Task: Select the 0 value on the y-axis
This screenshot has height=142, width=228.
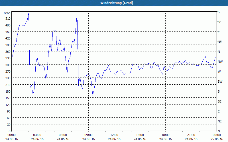Action: (10, 131)
